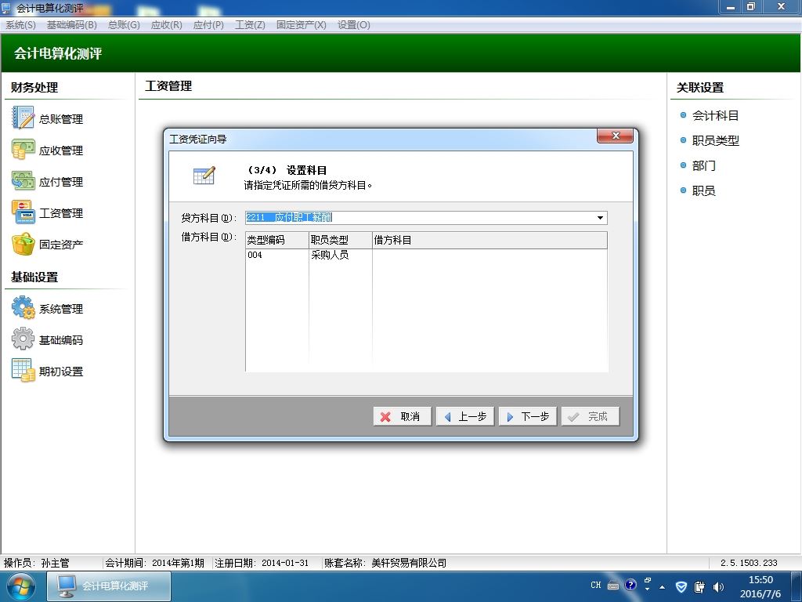Click the 会计期间 2014年第1期 status entry
This screenshot has width=802, height=602.
click(154, 563)
